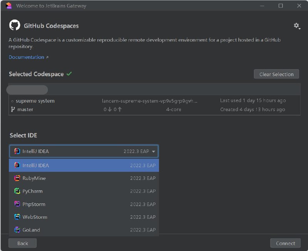Maximize the Gateway window
This screenshot has height=251, width=308.
point(281,6)
